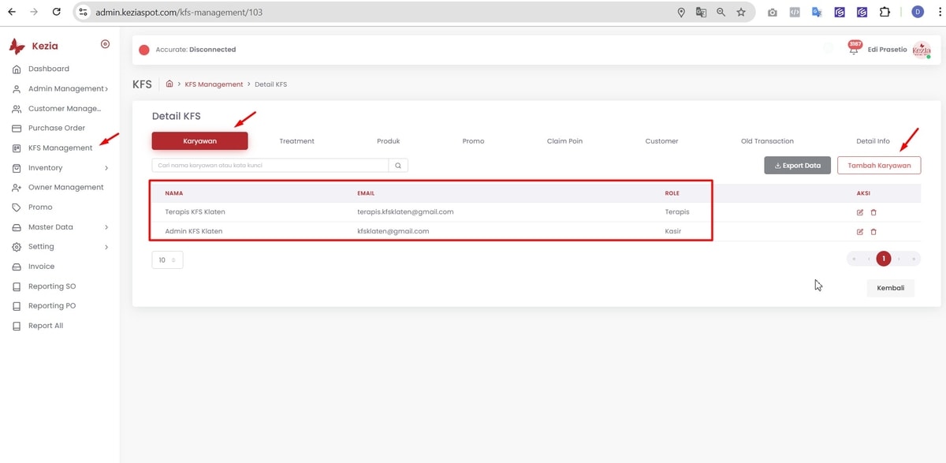Click the search magnifier icon button
946x463 pixels.
[x=398, y=166]
